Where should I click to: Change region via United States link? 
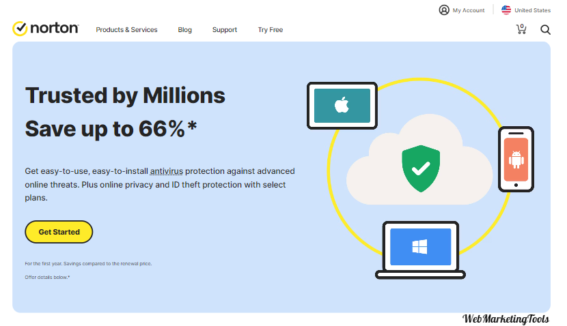click(x=532, y=10)
